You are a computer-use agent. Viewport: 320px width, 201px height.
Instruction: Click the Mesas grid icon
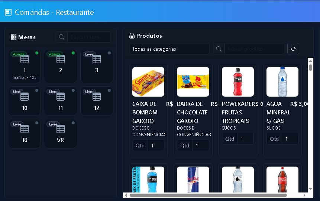coord(14,37)
